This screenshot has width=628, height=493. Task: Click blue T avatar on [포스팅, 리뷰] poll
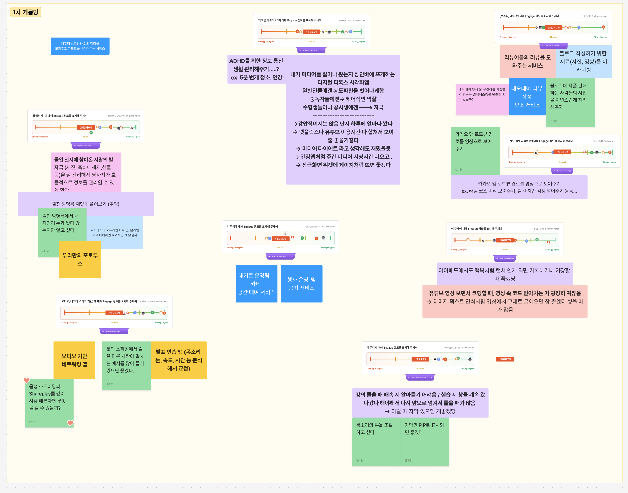tap(579, 28)
